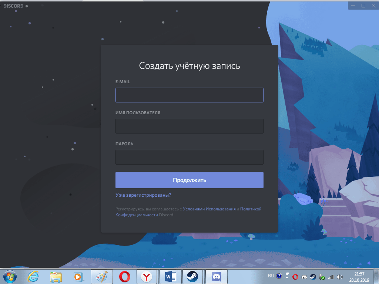Expand the taskbar options arrow beside the help icon
Image resolution: width=379 pixels, height=284 pixels.
click(x=287, y=277)
